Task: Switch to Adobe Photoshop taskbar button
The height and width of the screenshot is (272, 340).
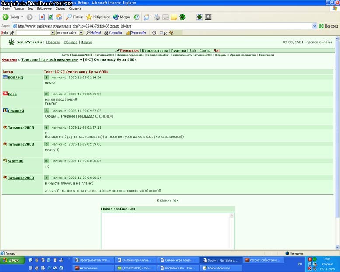Action: click(221, 268)
